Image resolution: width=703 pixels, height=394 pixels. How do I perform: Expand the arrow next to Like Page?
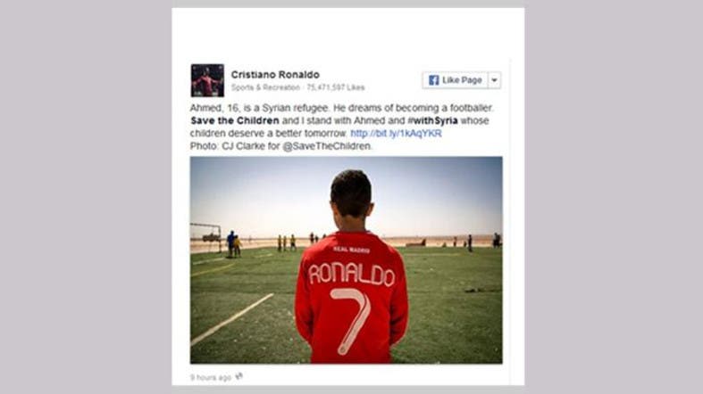pyautogui.click(x=494, y=80)
